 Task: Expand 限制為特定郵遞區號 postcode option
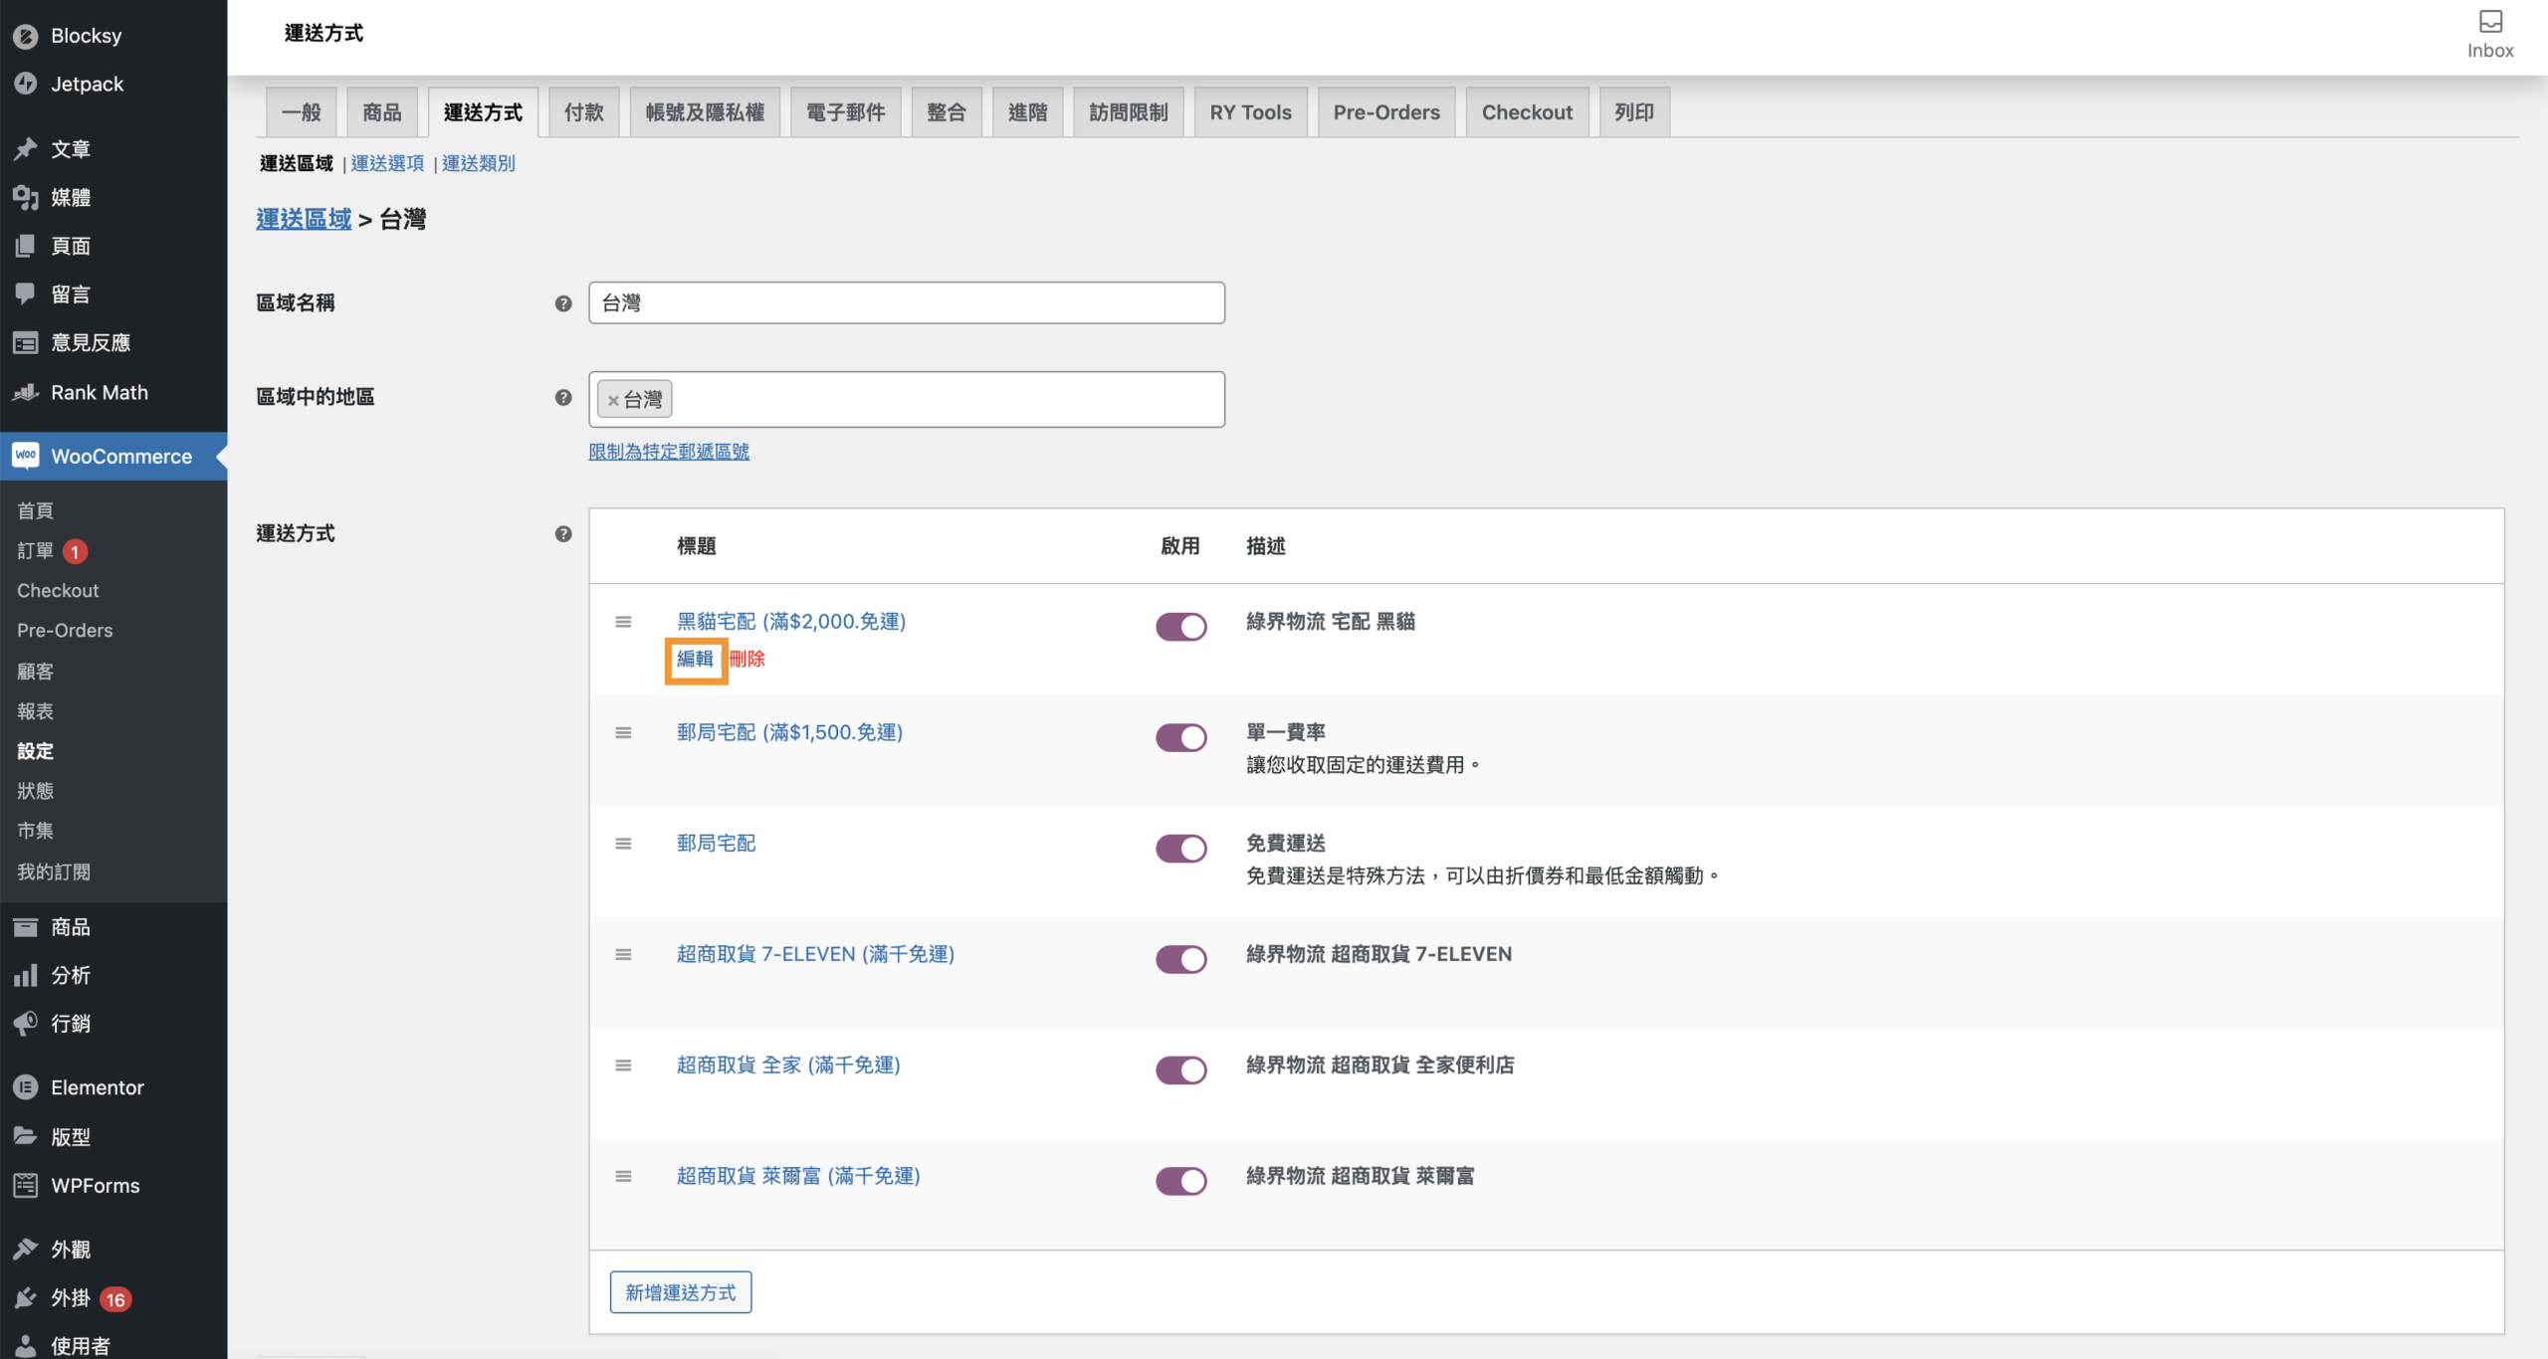[x=669, y=452]
